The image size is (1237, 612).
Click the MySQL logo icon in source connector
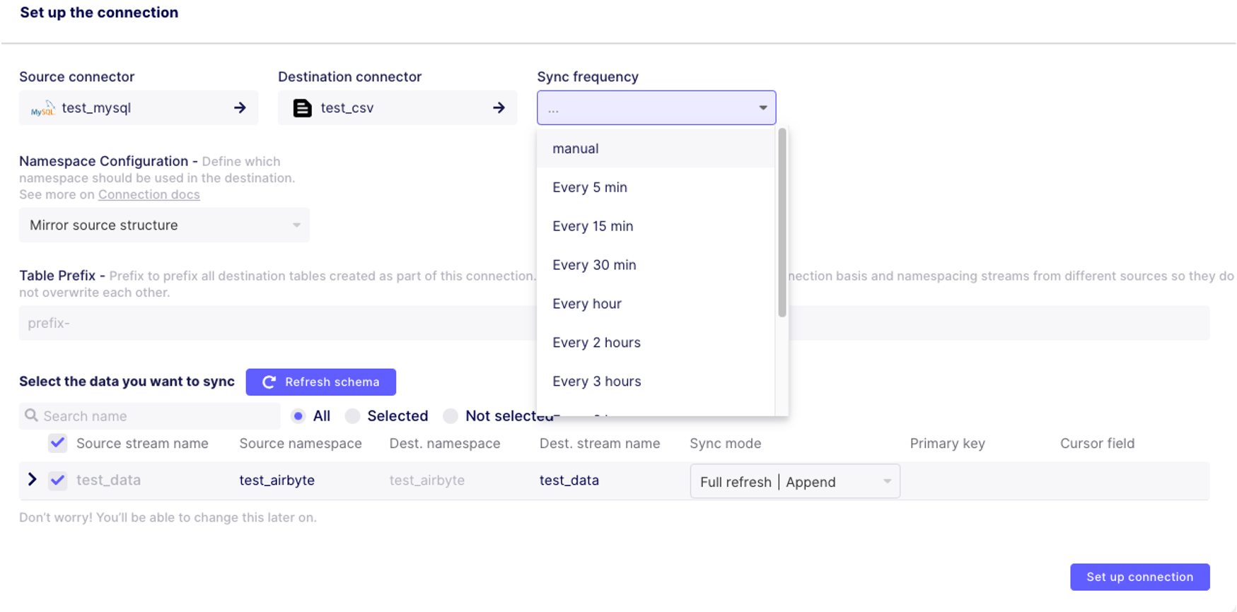42,109
